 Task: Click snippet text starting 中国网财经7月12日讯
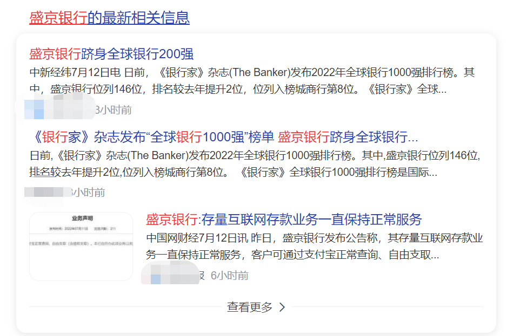click(x=314, y=246)
